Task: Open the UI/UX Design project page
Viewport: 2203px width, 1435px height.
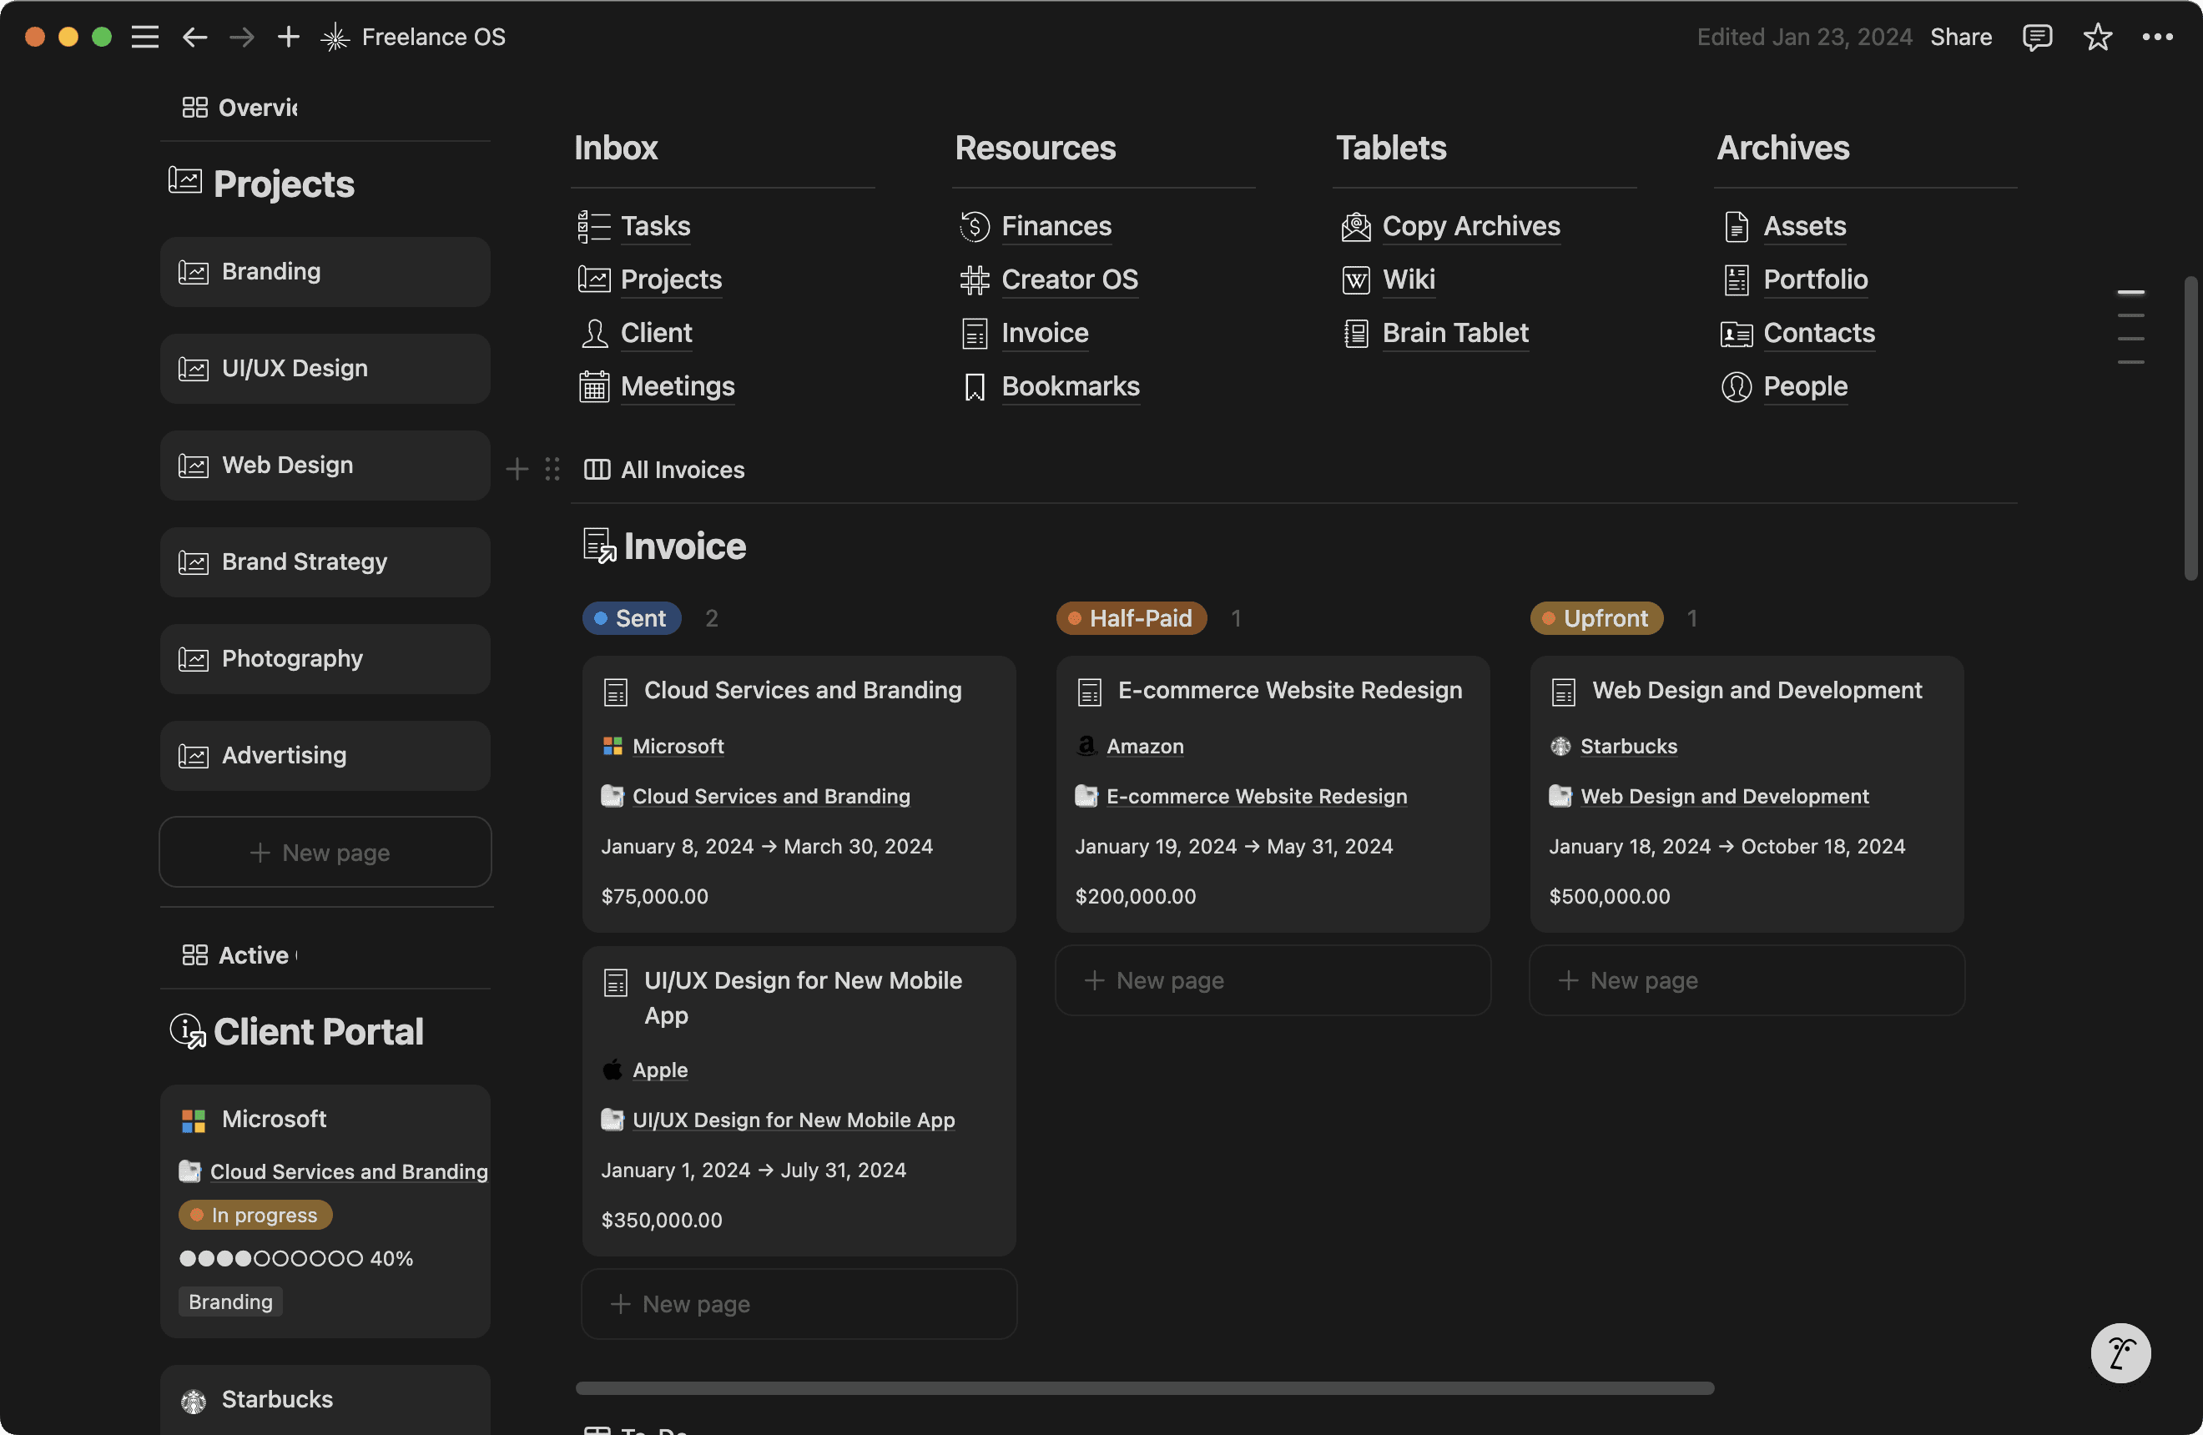Action: pyautogui.click(x=325, y=368)
